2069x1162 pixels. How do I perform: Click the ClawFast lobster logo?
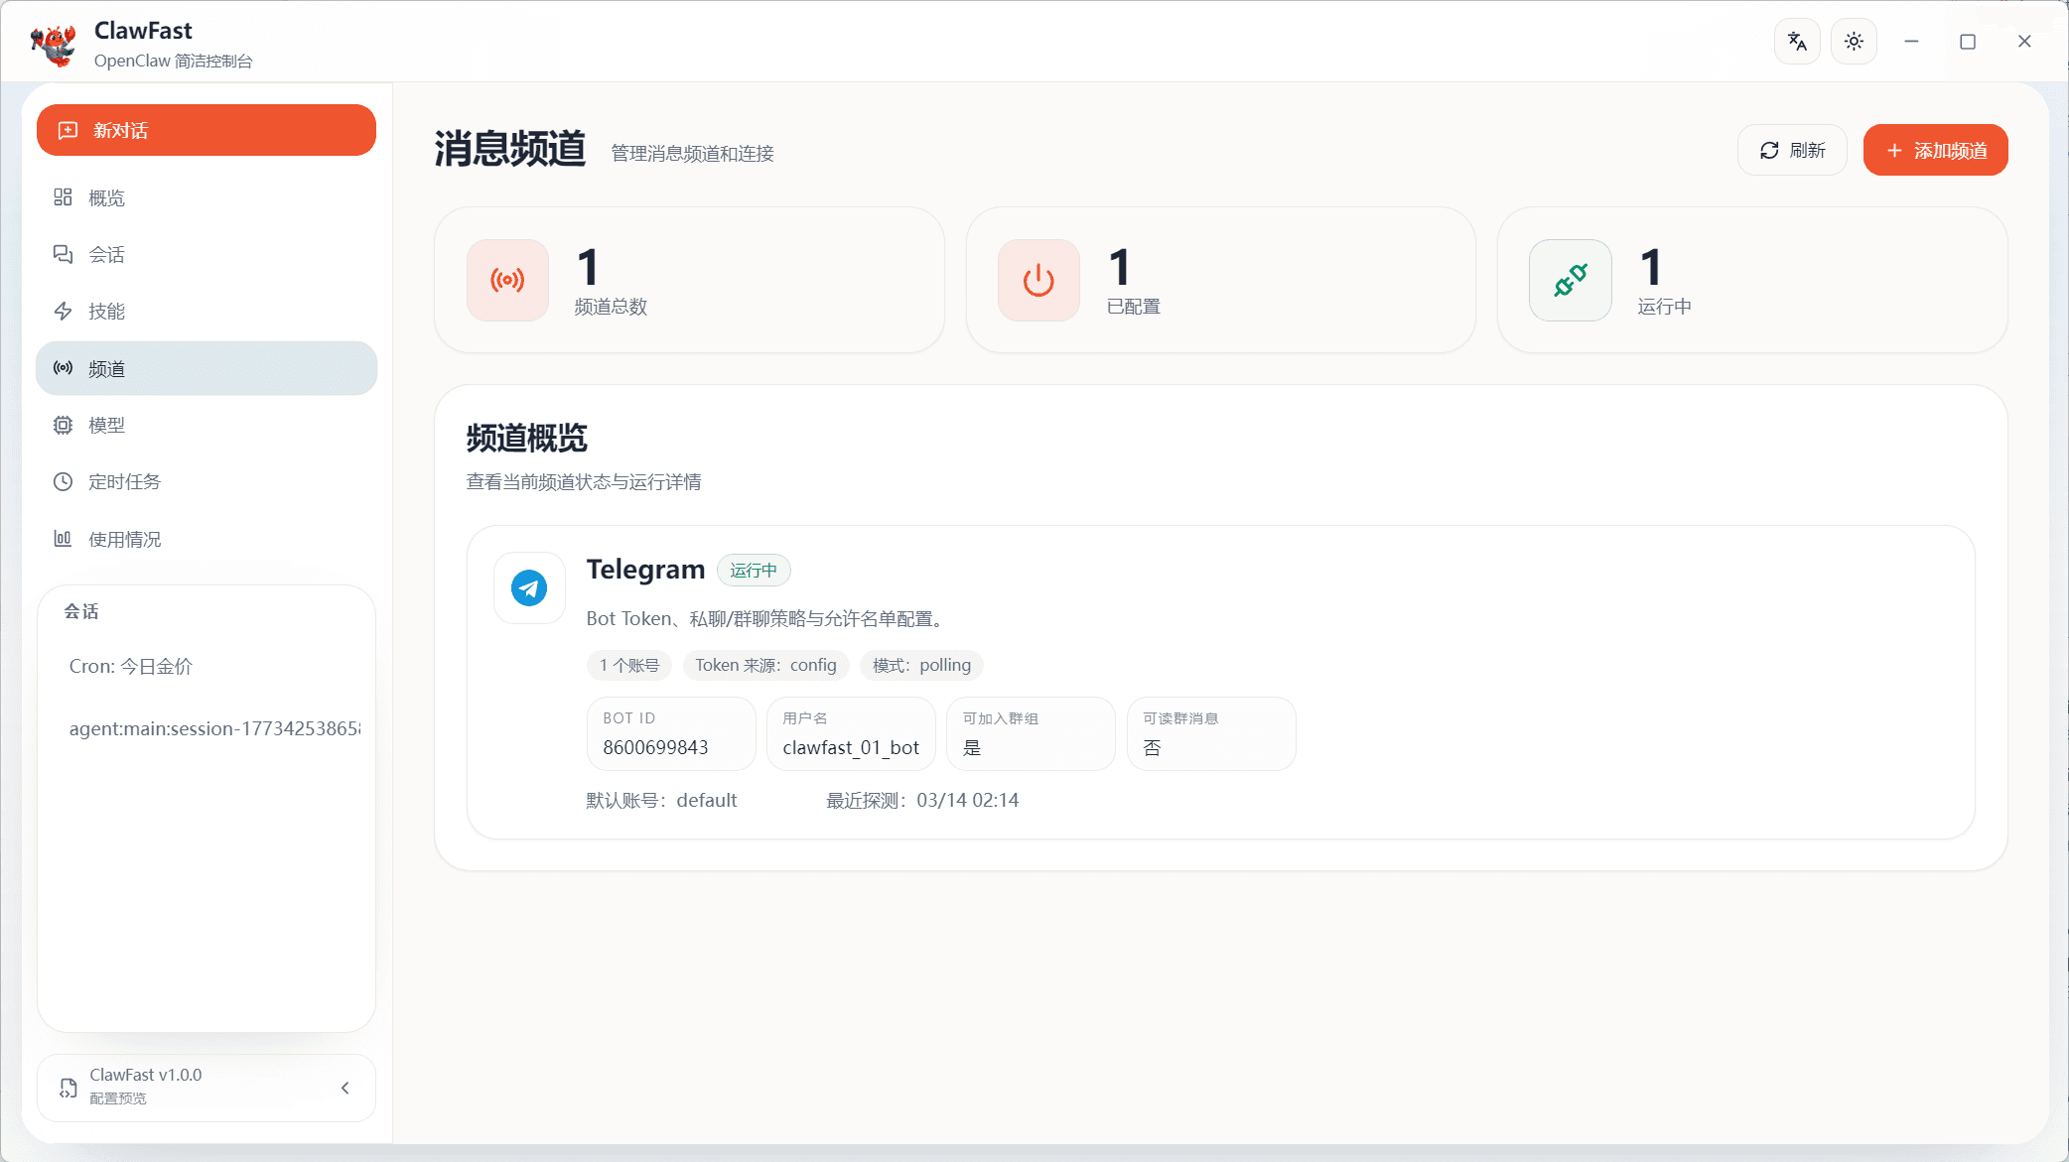point(54,45)
